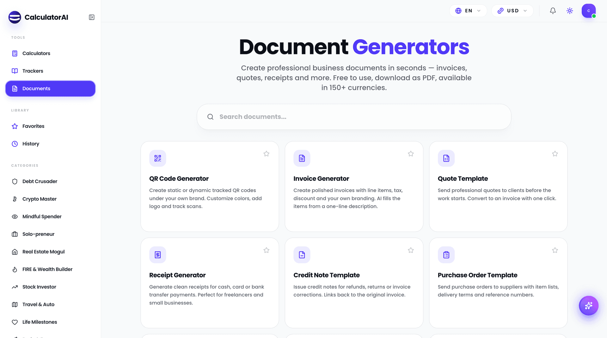Click the globe language icon
The image size is (607, 338).
[x=458, y=11]
